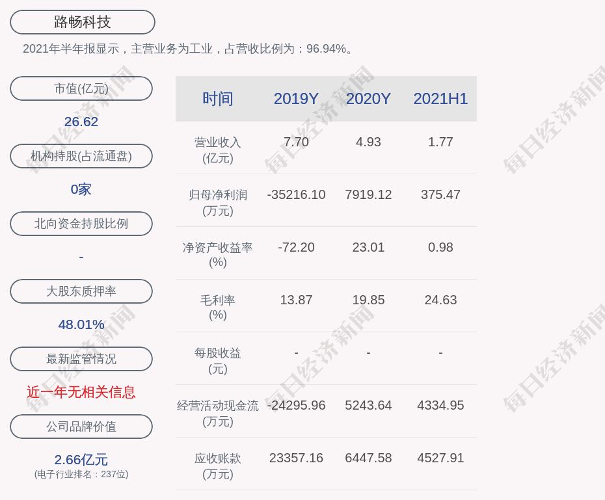Image resolution: width=605 pixels, height=500 pixels.
Task: Click cash flow value 5243.64
Action: [368, 406]
